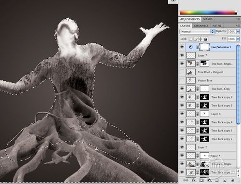Open the Normal blend mode dropdown
Viewport: 241px width, 184px height.
[x=197, y=31]
